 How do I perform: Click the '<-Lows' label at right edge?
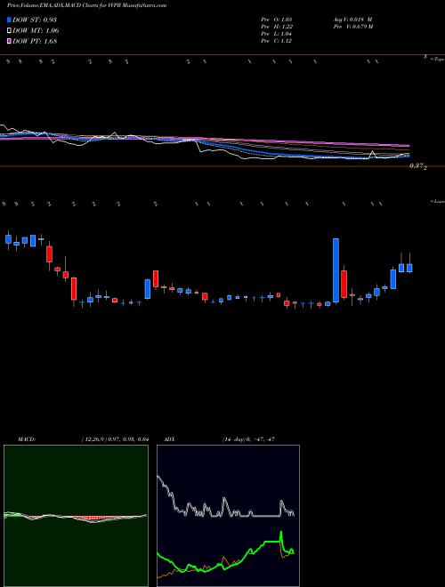pos(438,202)
